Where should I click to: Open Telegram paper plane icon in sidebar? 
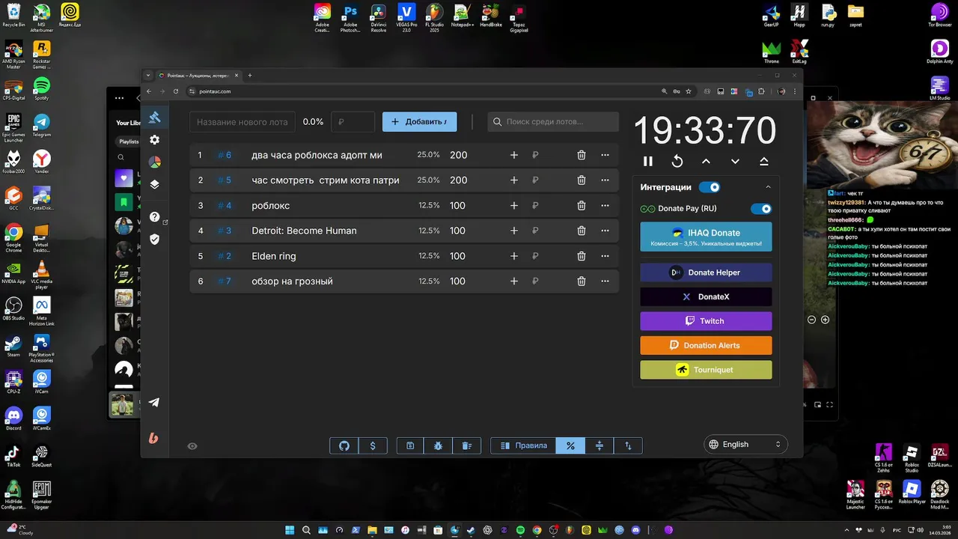[x=154, y=402]
